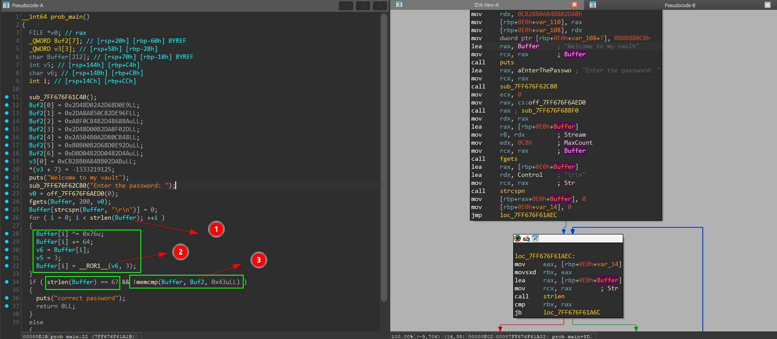Select Buf2[0] assignment on line 12
The width and height of the screenshot is (777, 339).
84,105
